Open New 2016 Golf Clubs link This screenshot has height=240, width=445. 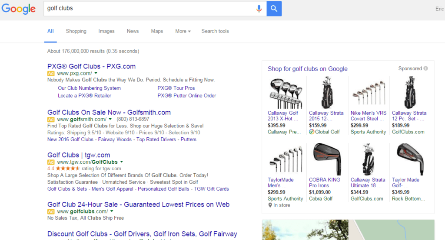[x=70, y=139]
